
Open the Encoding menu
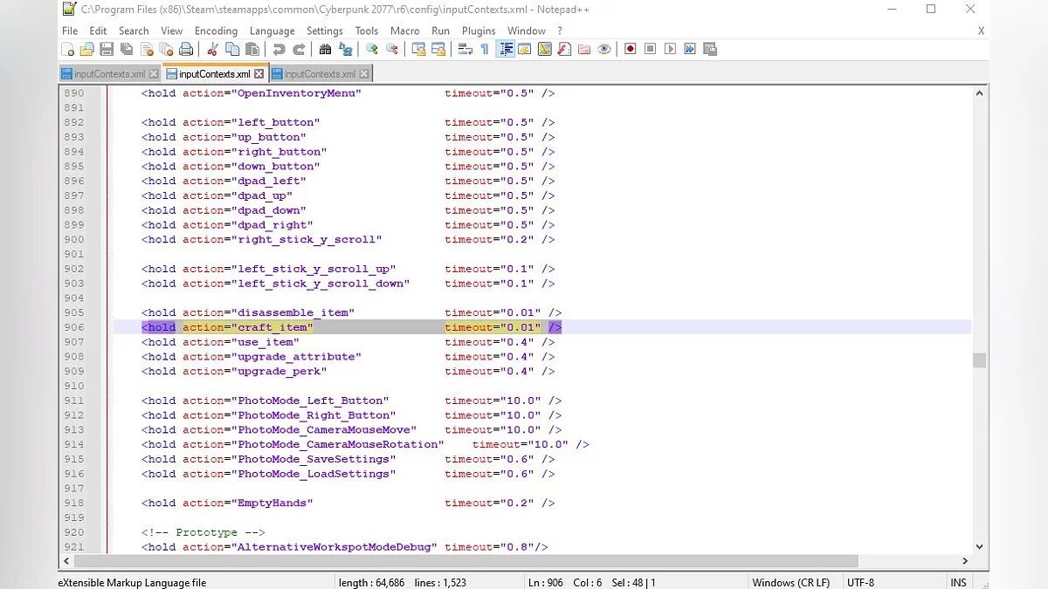(x=216, y=31)
